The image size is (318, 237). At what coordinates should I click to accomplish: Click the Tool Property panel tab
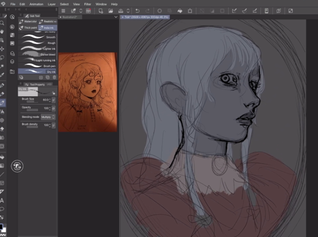pos(35,84)
